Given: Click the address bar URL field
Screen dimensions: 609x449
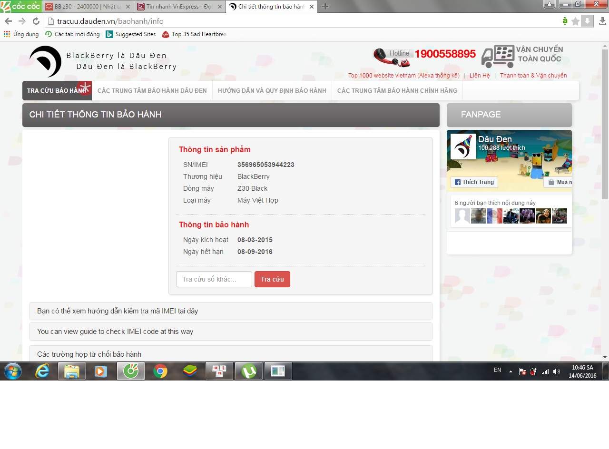Looking at the screenshot, I should click(304, 21).
